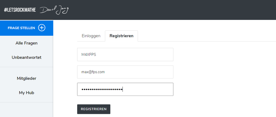Submit with the REGISTRIEREN button

94,109
